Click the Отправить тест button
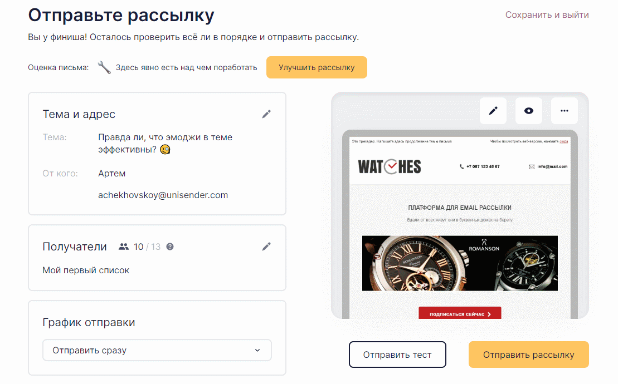The width and height of the screenshot is (618, 384). pyautogui.click(x=397, y=355)
